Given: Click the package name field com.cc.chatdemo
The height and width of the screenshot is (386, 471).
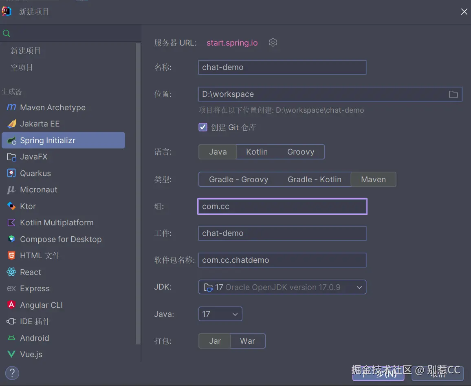Looking at the screenshot, I should tap(282, 260).
